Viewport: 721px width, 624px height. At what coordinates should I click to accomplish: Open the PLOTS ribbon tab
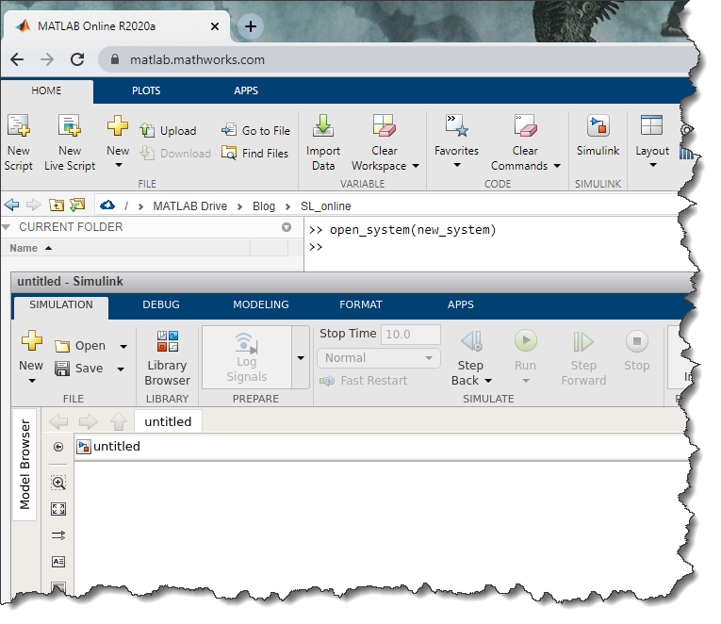coord(146,90)
